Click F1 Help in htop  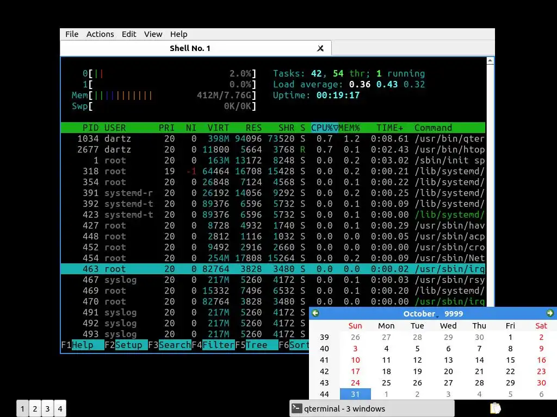tap(83, 345)
